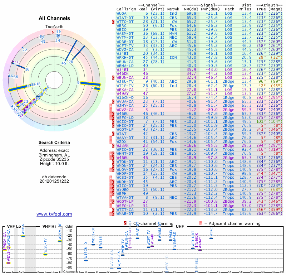286x275 pixels.
Task: Open the www.tvfool.com link
Action: [x=54, y=214]
